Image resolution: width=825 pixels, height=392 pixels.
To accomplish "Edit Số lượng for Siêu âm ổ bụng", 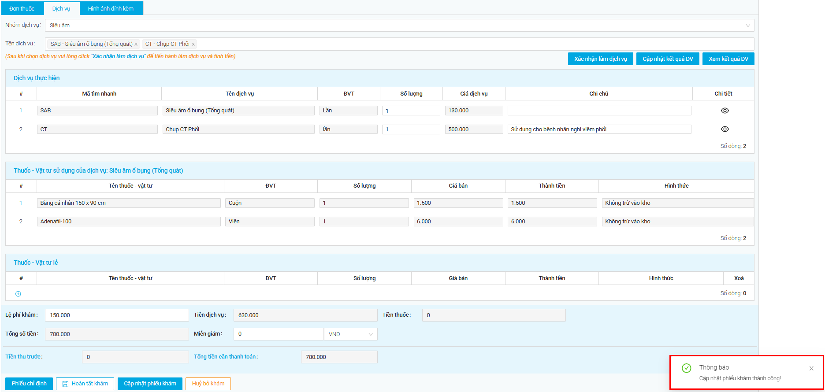I will [411, 111].
